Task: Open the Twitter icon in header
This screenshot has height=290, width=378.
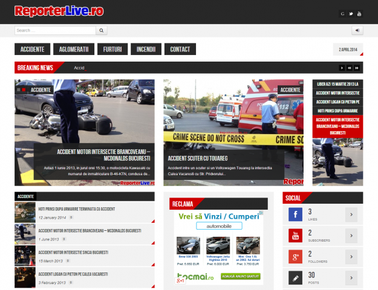Action: (351, 13)
